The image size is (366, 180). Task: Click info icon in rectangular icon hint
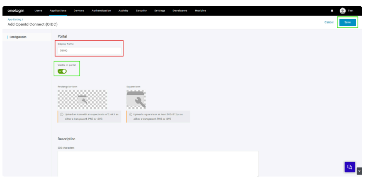60,114
